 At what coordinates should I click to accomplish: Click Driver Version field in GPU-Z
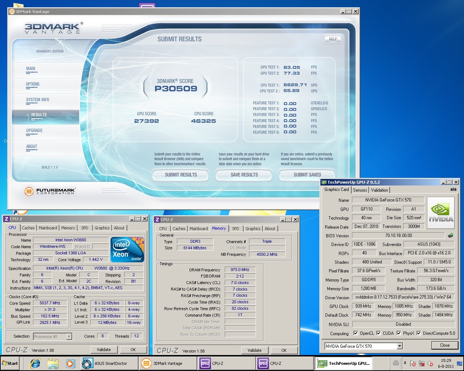[403, 297]
